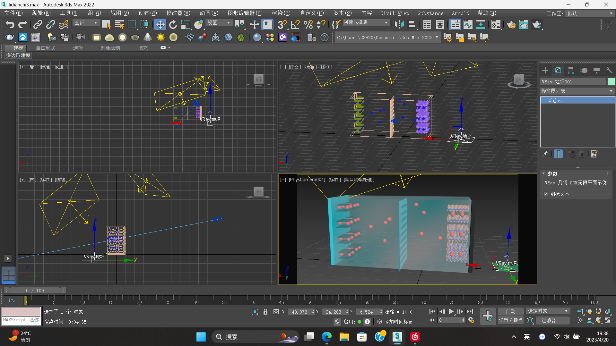The image size is (616, 346).
Task: Open the Align tool
Action: pos(412,25)
